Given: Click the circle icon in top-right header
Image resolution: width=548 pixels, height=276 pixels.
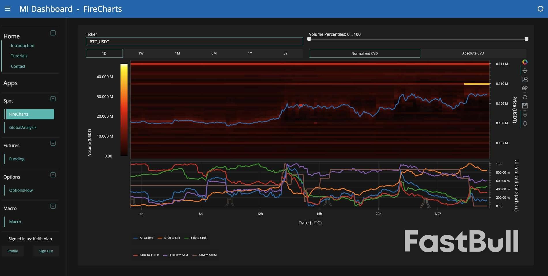Looking at the screenshot, I should 541,9.
